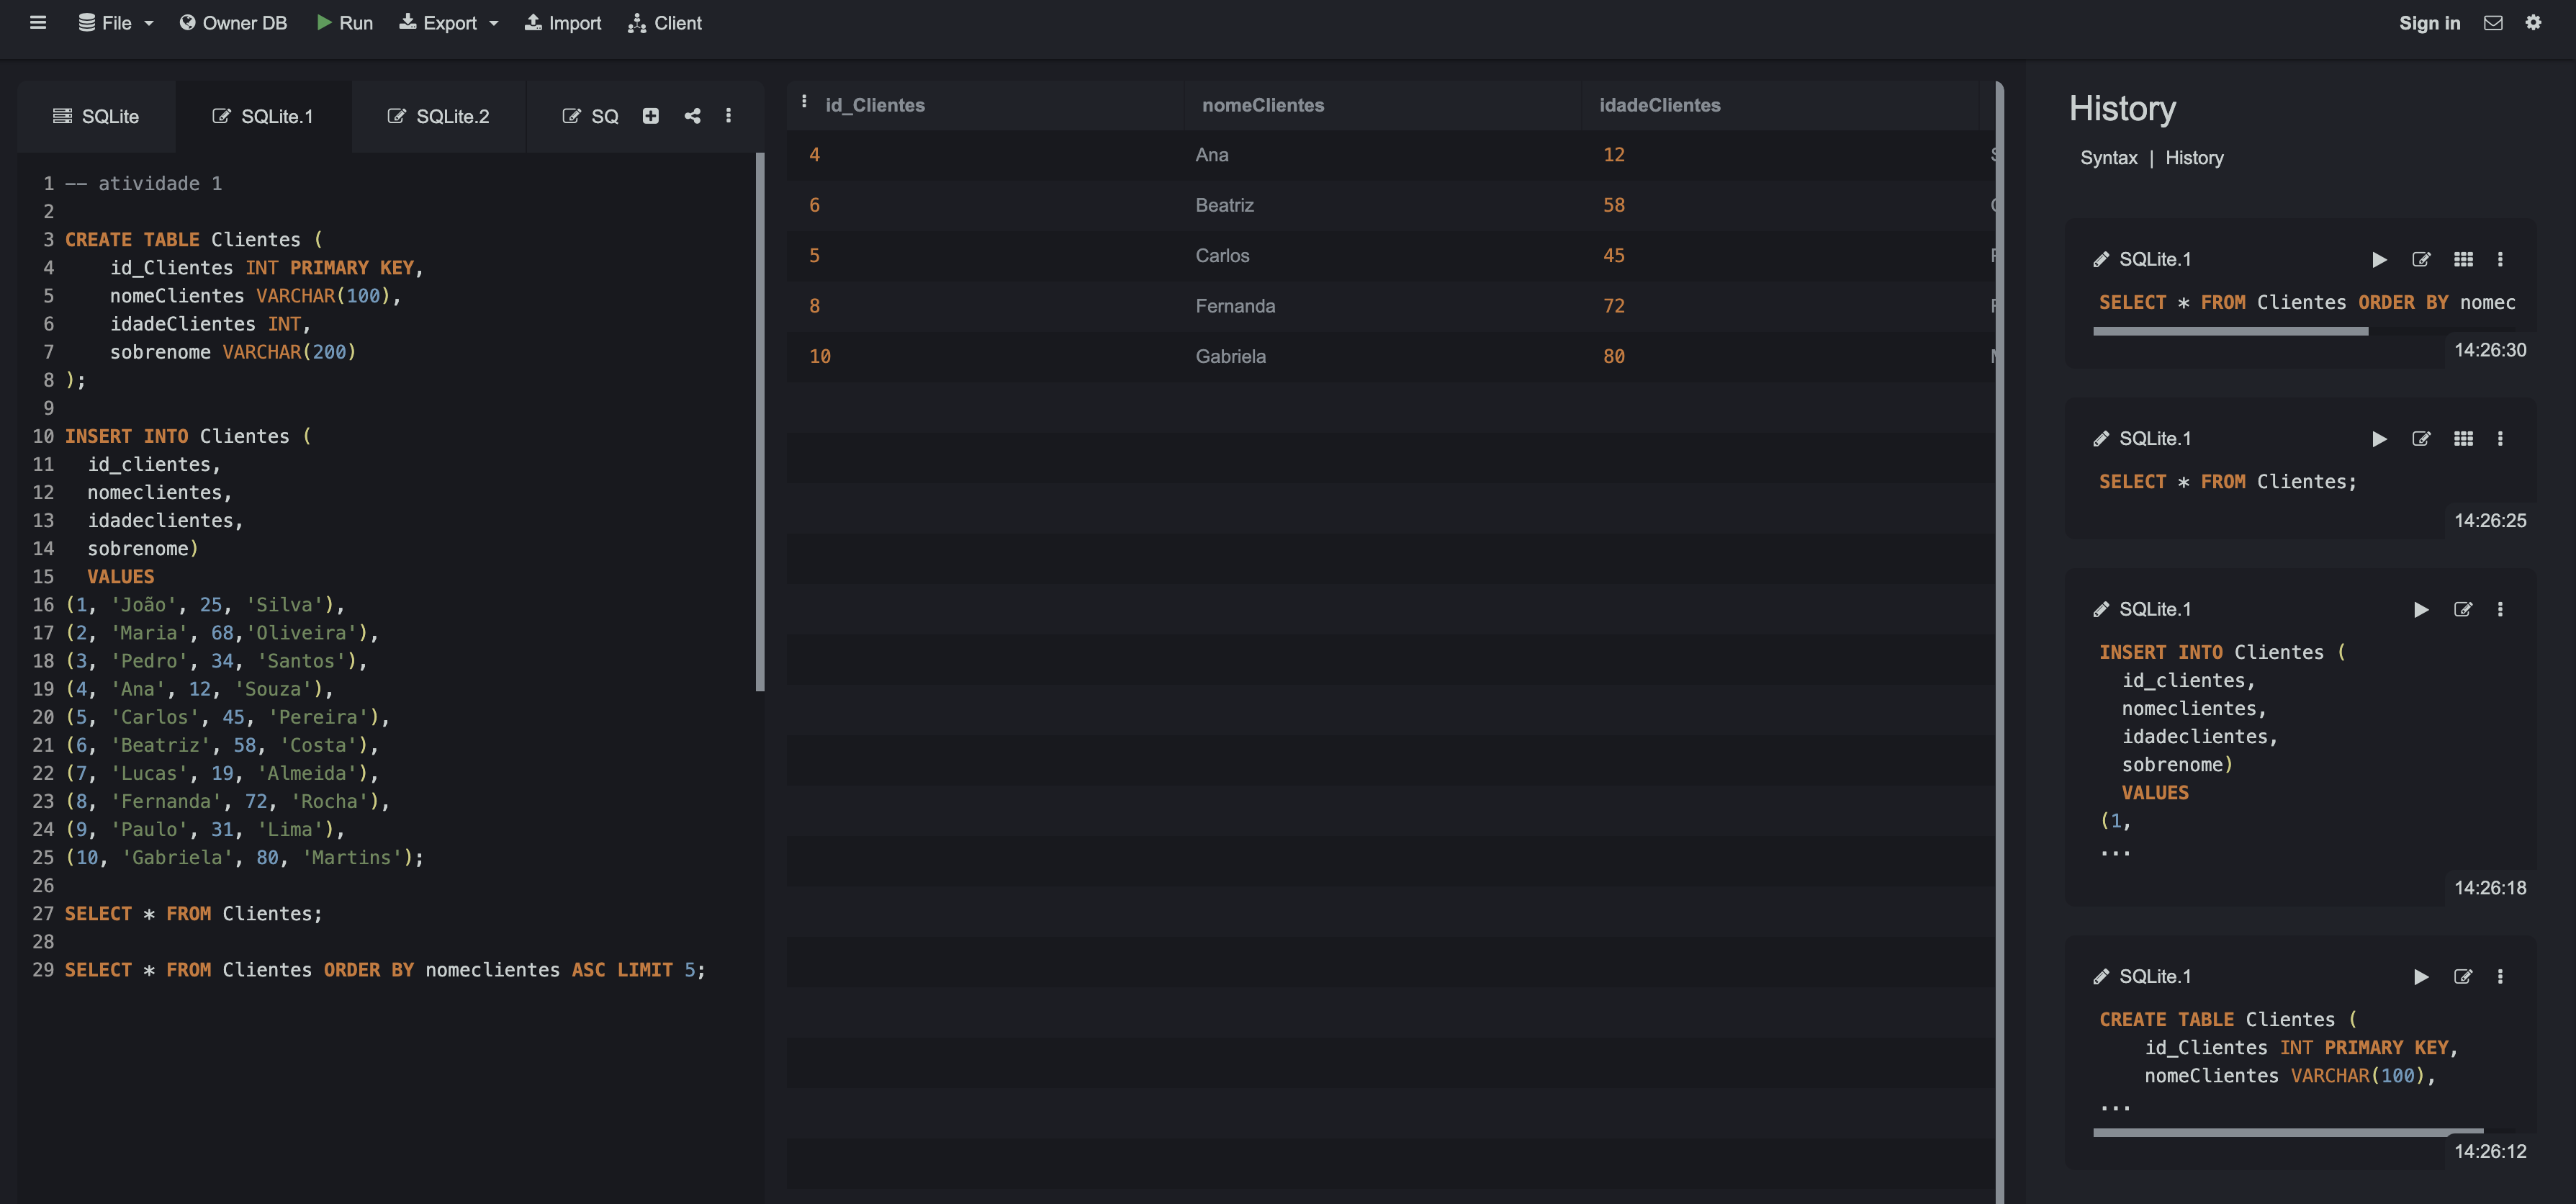Open the tab bar more options menu

(x=728, y=116)
